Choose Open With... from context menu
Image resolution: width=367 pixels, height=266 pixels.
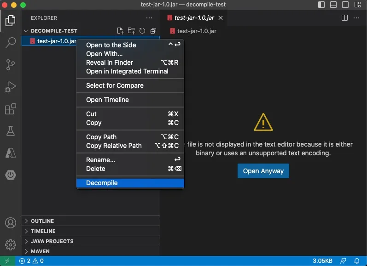click(x=130, y=54)
